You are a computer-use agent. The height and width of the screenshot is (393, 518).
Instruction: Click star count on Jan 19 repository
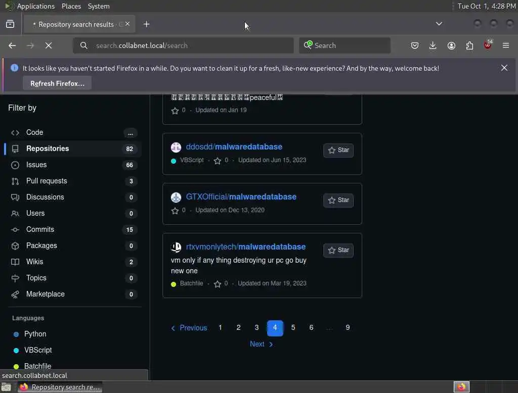(179, 110)
